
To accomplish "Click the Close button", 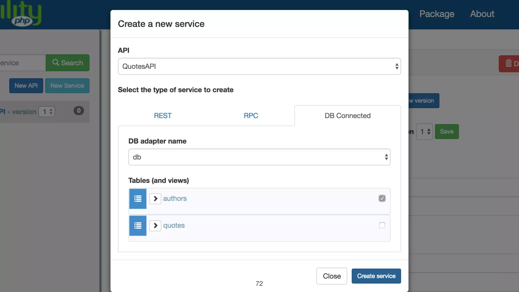I will tap(331, 276).
